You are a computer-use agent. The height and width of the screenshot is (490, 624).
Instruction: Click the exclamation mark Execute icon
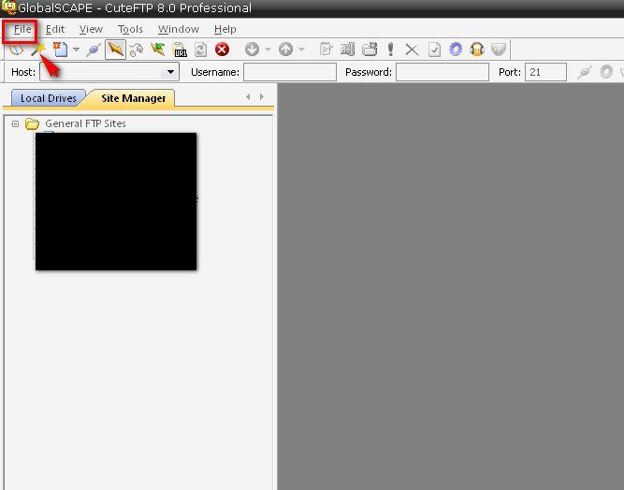click(390, 50)
